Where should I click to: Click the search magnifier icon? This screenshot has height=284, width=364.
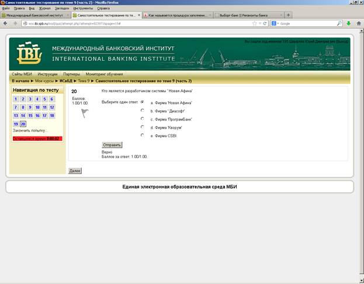click(x=339, y=23)
